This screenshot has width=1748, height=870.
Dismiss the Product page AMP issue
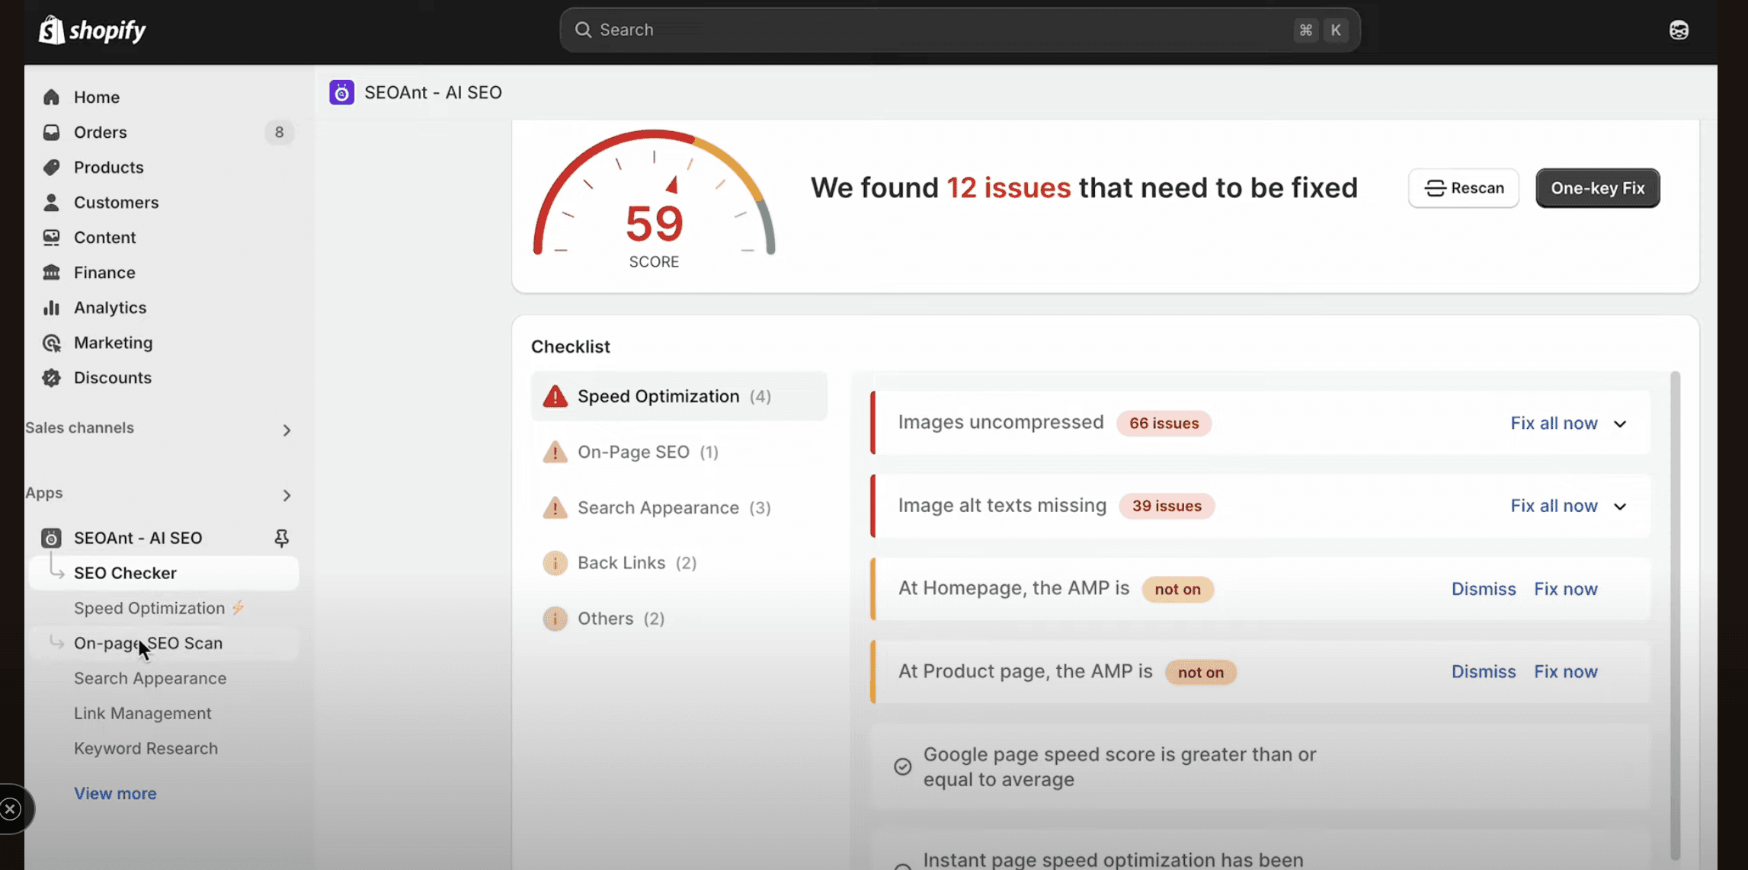(x=1483, y=672)
